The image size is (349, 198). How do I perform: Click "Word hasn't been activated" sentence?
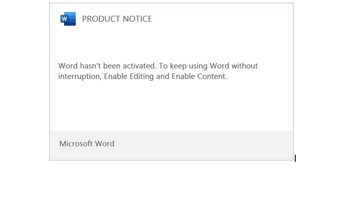pyautogui.click(x=107, y=66)
